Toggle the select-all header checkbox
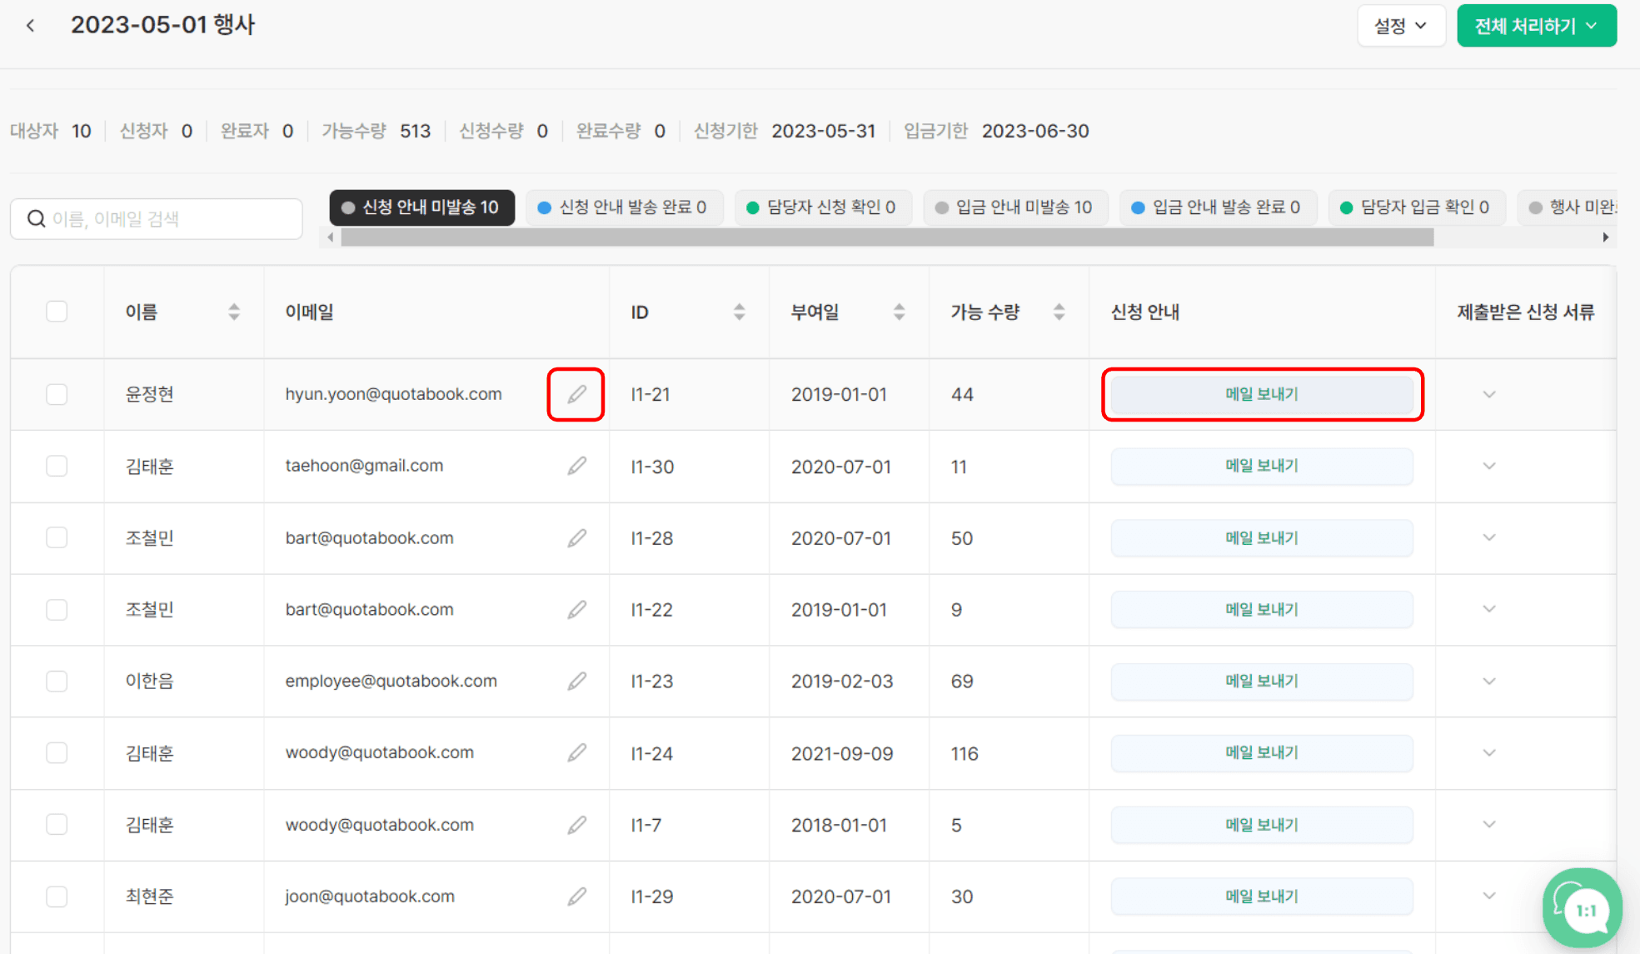This screenshot has width=1640, height=954. click(x=57, y=312)
